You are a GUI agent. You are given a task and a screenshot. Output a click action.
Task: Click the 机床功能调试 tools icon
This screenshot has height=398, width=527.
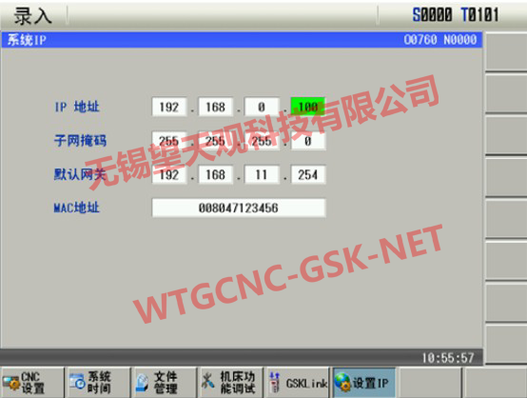[x=207, y=381]
